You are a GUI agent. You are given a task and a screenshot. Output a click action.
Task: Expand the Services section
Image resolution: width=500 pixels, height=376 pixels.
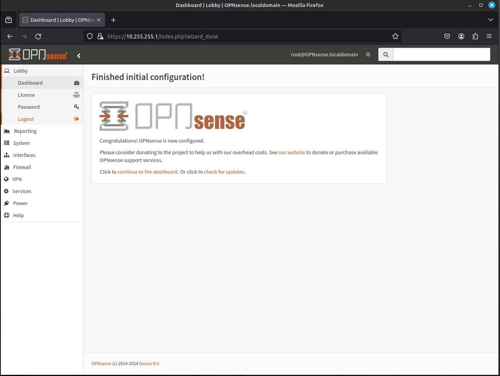[42, 191]
